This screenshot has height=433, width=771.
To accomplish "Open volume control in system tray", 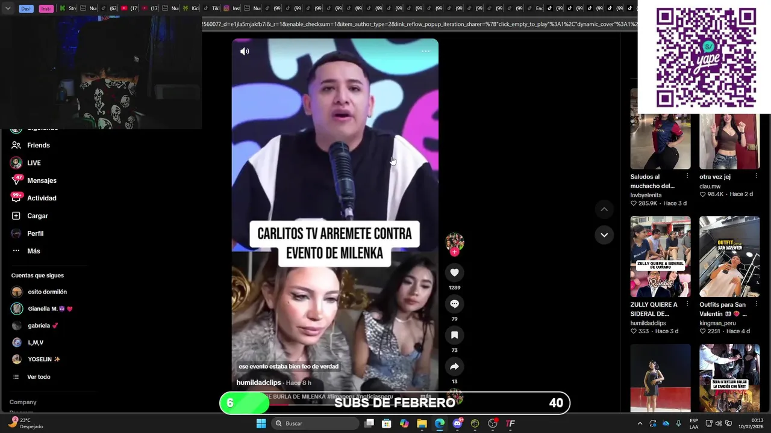I will click(719, 423).
